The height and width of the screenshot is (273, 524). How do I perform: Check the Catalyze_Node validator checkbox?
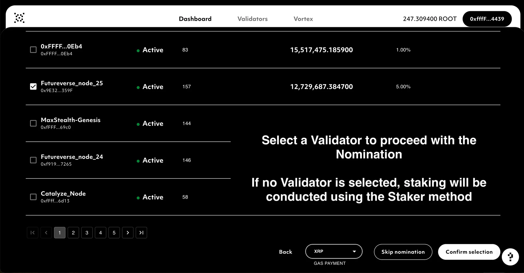point(33,197)
